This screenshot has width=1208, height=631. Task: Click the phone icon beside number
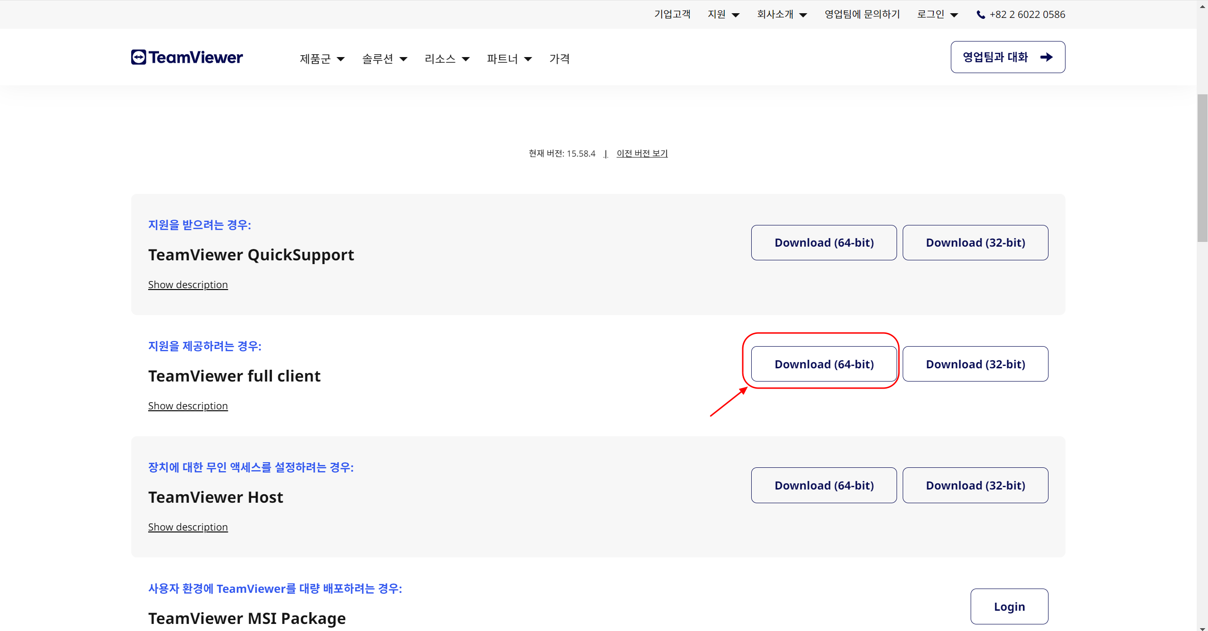pos(981,15)
